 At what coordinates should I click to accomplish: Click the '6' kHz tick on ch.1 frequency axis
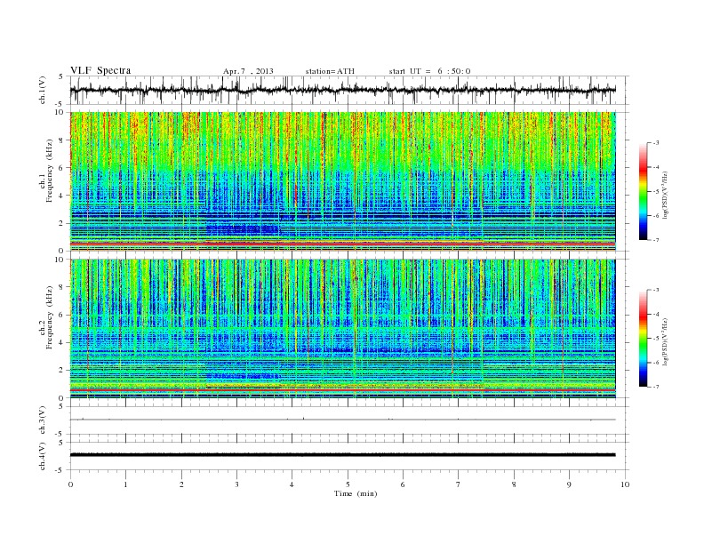[61, 168]
